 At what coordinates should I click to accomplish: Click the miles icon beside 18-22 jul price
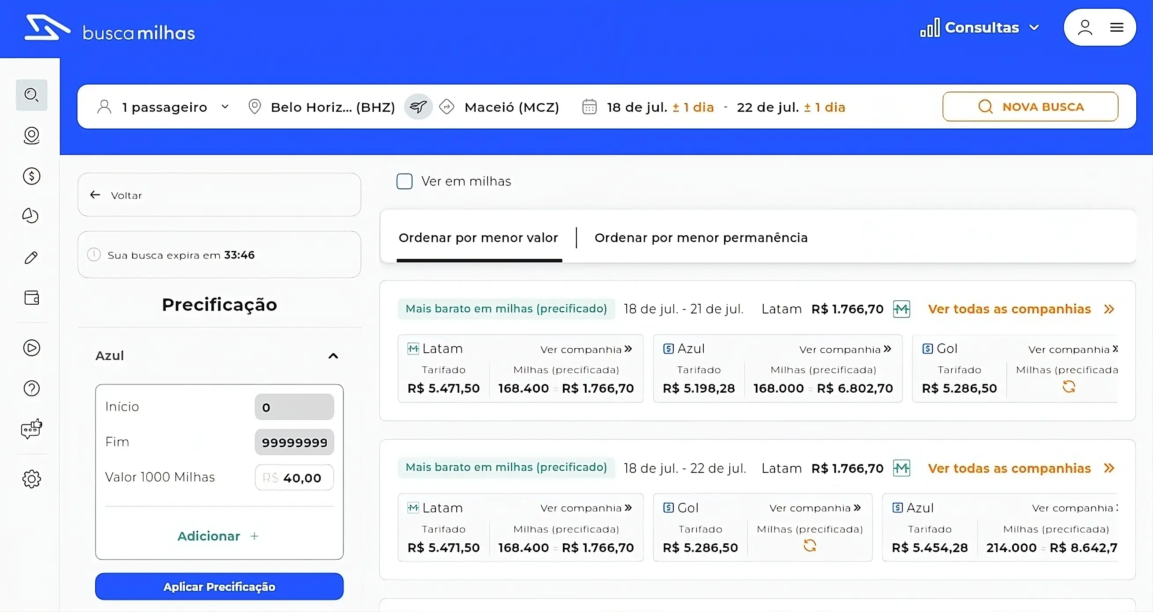(902, 468)
